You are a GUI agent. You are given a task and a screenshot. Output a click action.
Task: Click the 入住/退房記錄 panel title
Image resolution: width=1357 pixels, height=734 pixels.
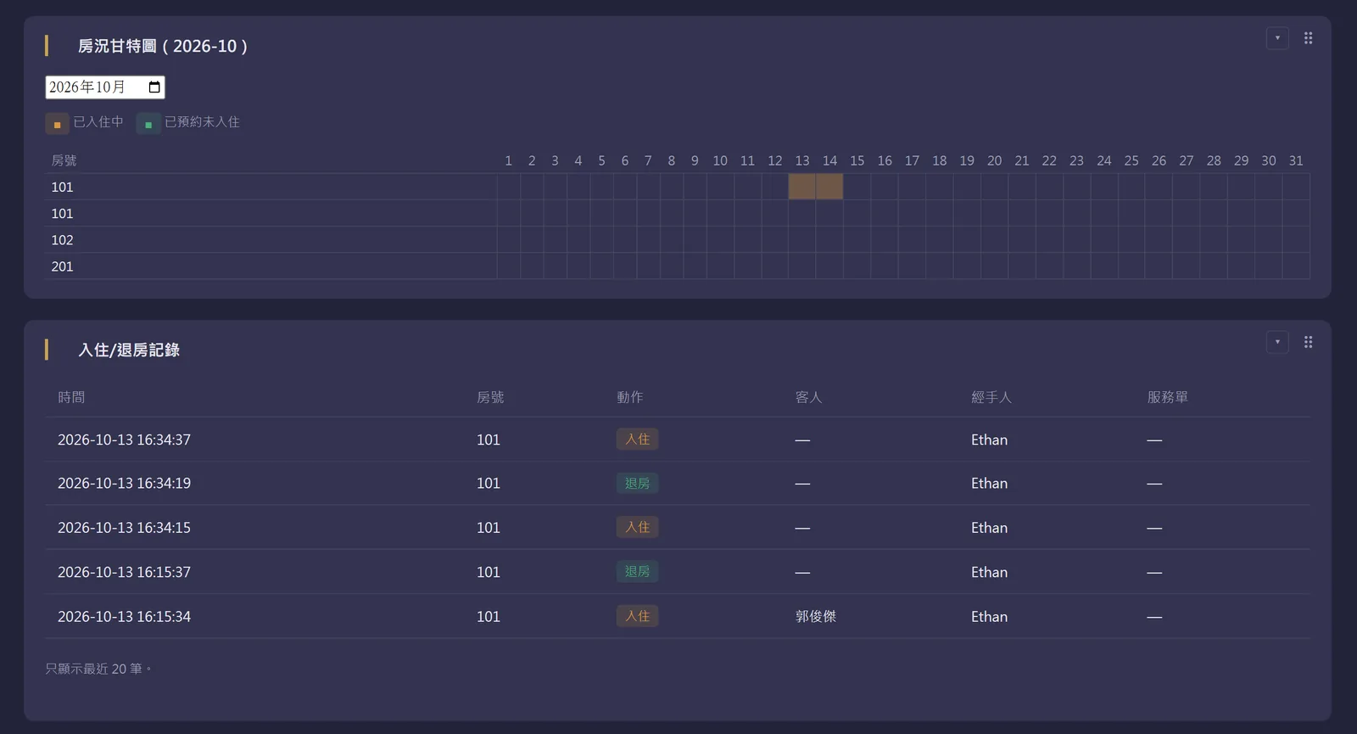tap(129, 350)
